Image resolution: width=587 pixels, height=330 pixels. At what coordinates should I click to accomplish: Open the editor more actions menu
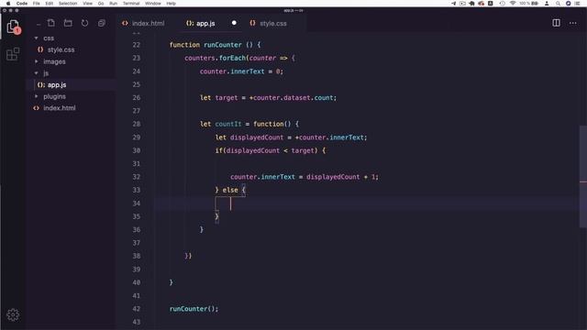[x=572, y=23]
